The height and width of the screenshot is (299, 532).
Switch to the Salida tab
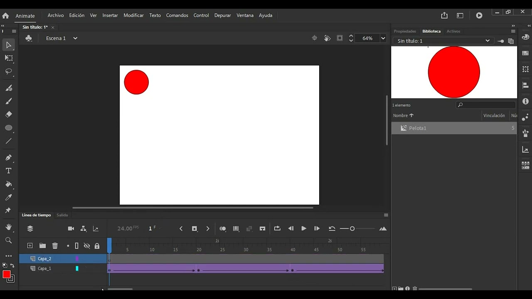pyautogui.click(x=62, y=215)
